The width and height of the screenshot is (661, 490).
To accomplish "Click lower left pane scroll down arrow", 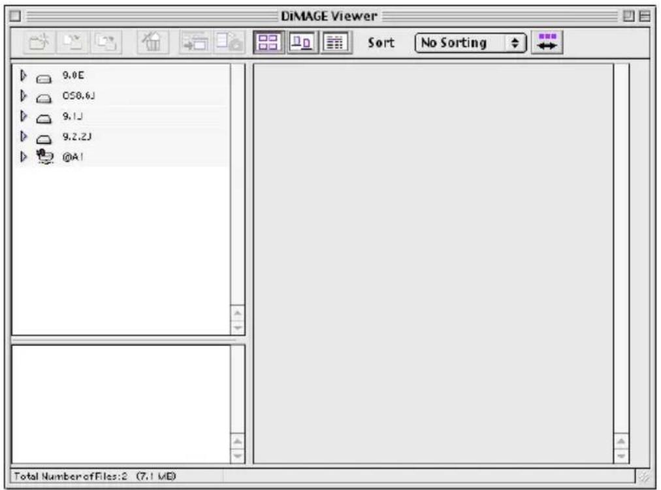I will [238, 456].
